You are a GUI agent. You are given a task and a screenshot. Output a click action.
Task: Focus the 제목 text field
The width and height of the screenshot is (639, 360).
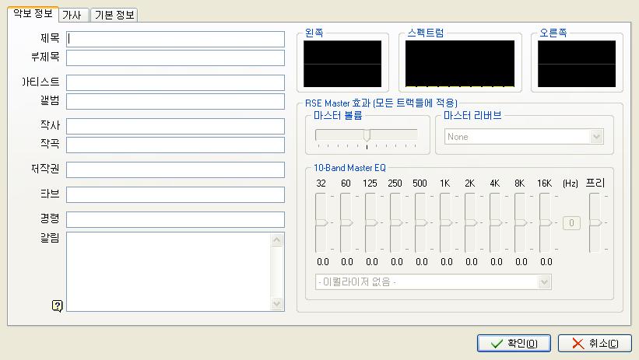click(x=175, y=39)
